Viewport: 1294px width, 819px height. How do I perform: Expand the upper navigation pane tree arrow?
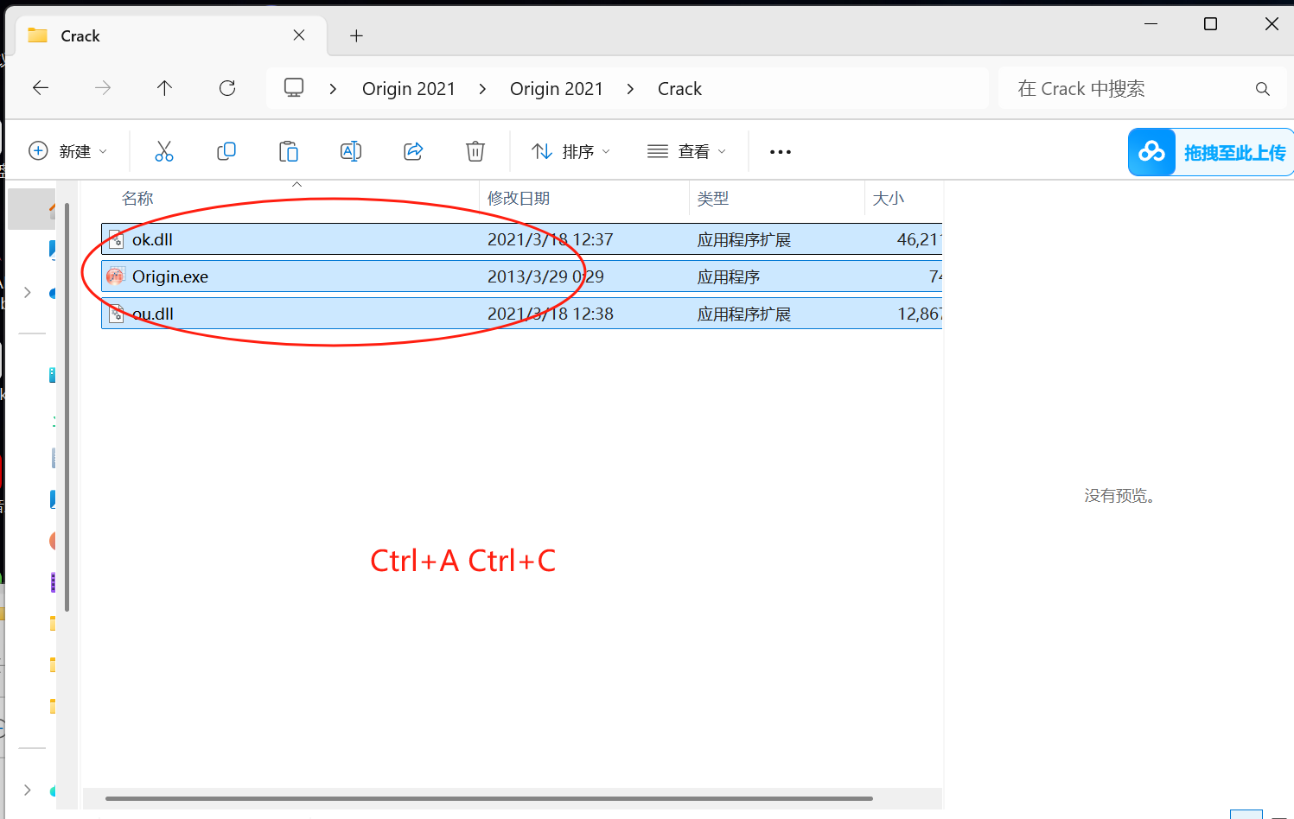click(28, 293)
